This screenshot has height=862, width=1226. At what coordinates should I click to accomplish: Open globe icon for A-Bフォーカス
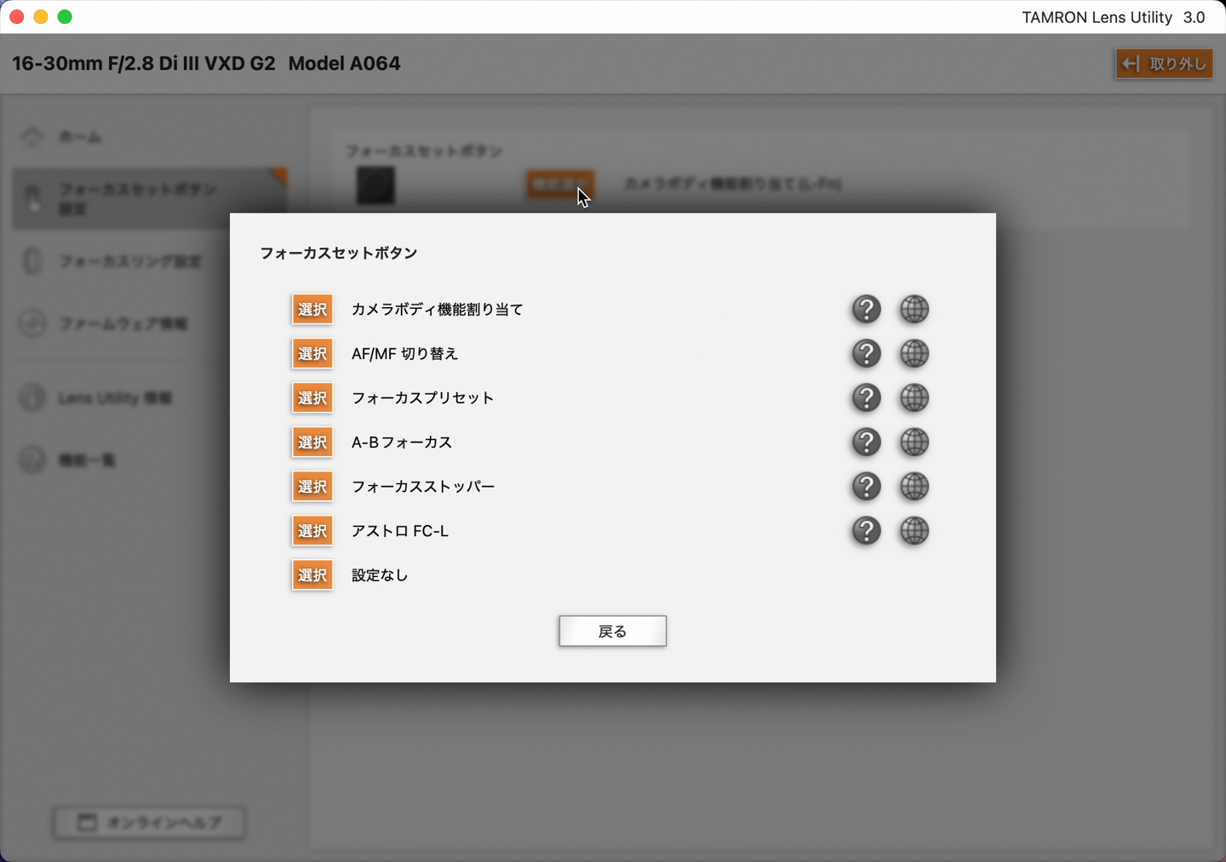pyautogui.click(x=914, y=442)
